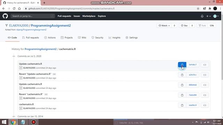Switch to the Wiki tab
223x125 pixels.
[82, 37]
